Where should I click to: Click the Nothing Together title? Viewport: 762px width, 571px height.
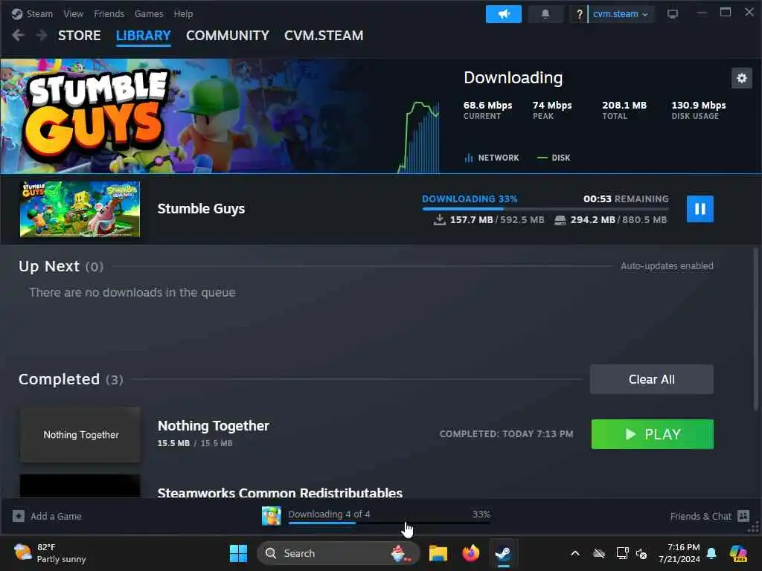213,426
